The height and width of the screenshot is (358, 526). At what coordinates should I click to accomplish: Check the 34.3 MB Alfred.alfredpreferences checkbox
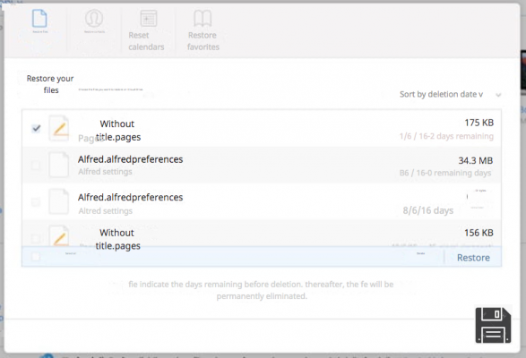tap(35, 165)
